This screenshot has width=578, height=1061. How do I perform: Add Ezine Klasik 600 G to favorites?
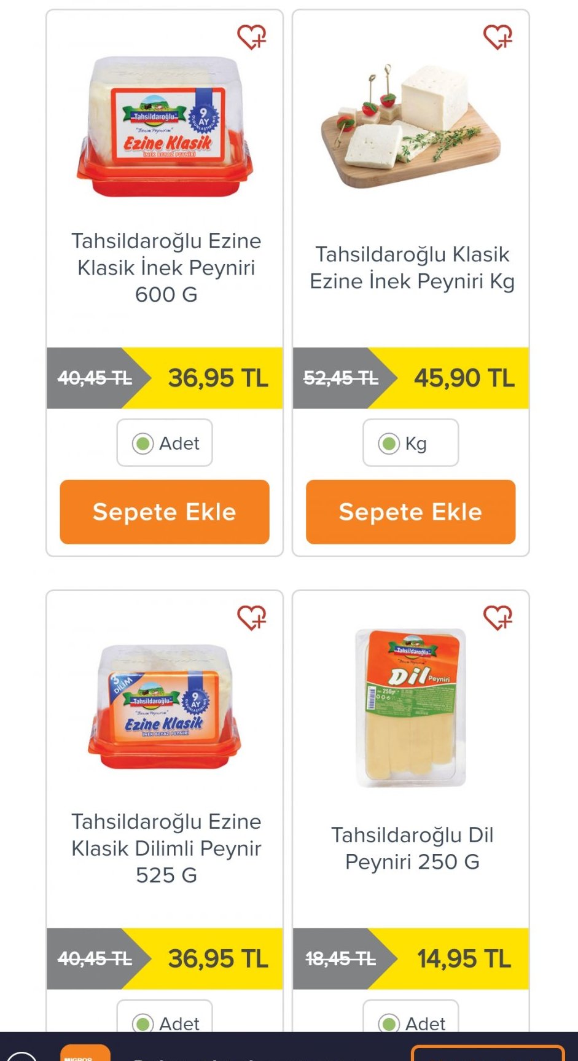[x=252, y=37]
